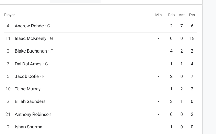Select Elijah Saunders row
Screen dimensions: 216x134
tap(30, 101)
